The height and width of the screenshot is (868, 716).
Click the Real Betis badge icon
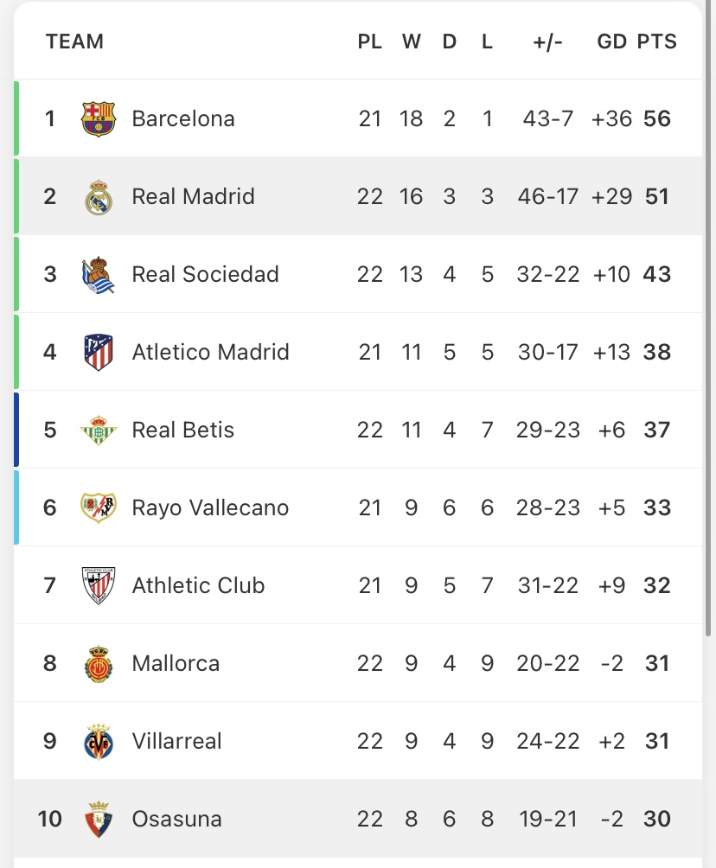98,431
